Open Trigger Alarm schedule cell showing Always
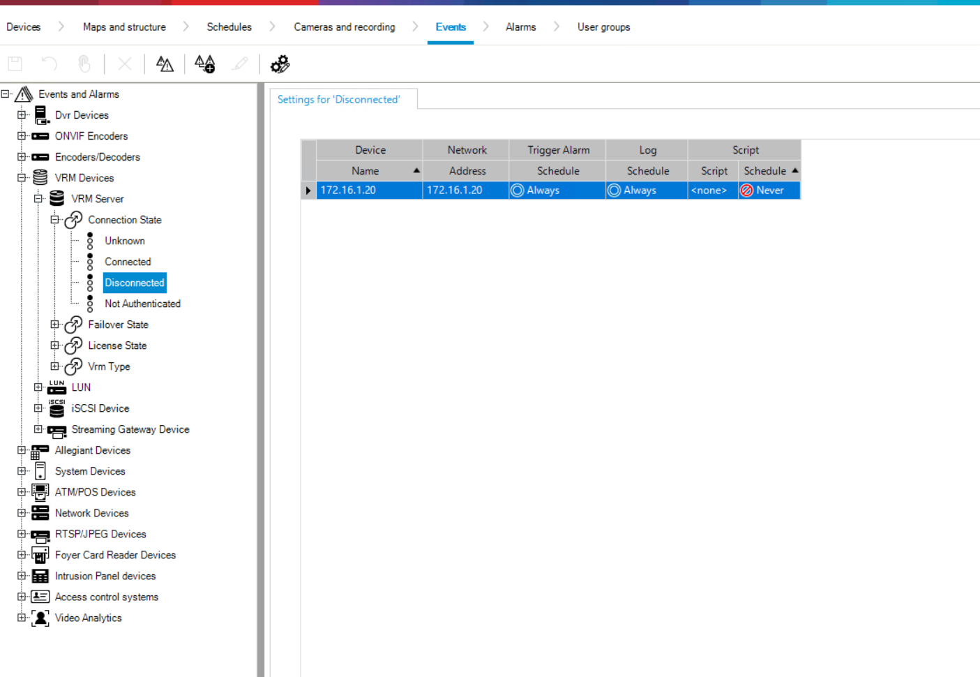This screenshot has width=980, height=677. coord(557,191)
